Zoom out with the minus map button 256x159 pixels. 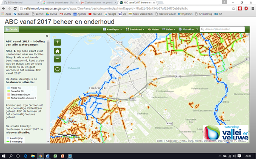tap(57, 59)
